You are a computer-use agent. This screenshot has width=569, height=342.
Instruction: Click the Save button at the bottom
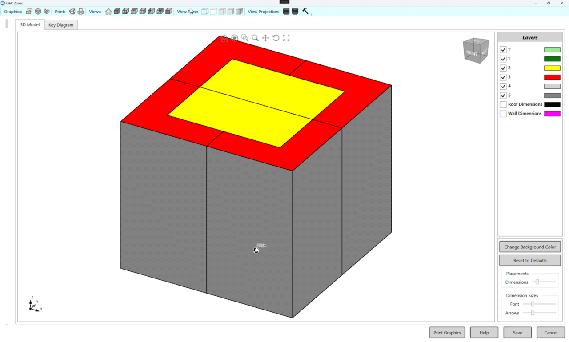(517, 332)
